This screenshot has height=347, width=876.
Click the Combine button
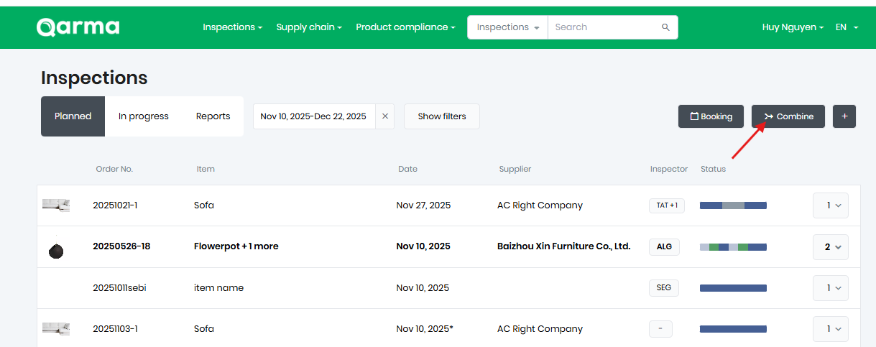click(x=788, y=116)
